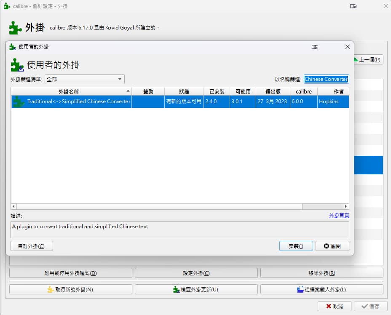The height and width of the screenshot is (315, 391).
Task: Click the 移除外掛 button
Action: tap(321, 273)
